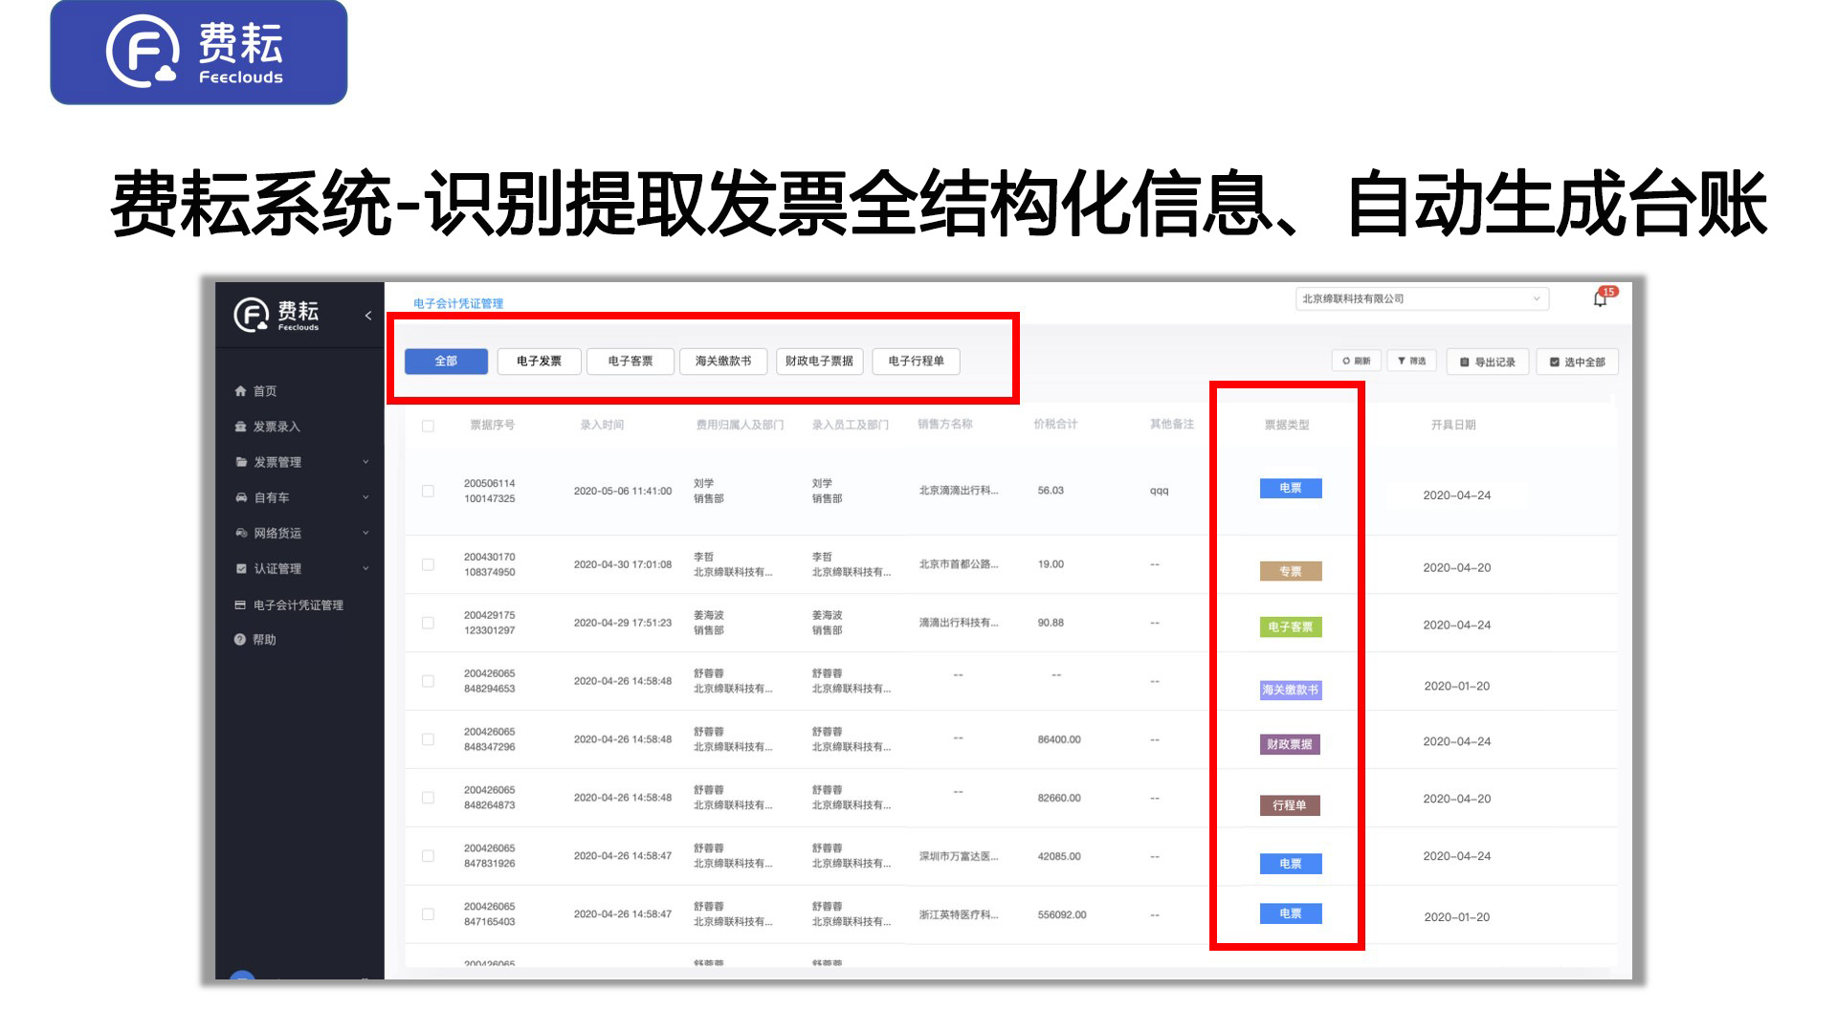Click the home icon beside 首页

[x=240, y=391]
